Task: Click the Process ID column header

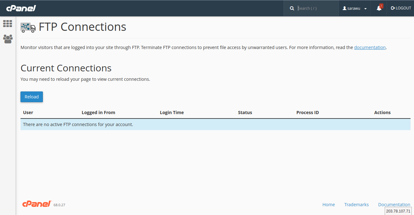Action: [307, 113]
